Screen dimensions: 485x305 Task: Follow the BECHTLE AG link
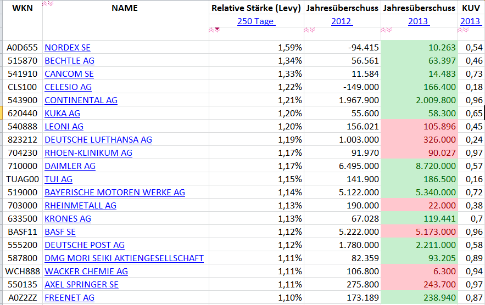pyautogui.click(x=69, y=61)
